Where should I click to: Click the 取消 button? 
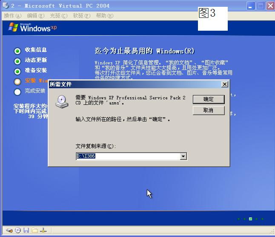(x=209, y=110)
